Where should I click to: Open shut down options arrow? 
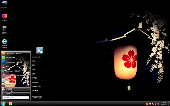coord(41,98)
